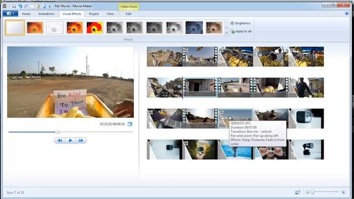Viewport: 354px width, 199px height.
Task: Click the "My Movie - Movie Maker" title text
Action: pyautogui.click(x=74, y=6)
